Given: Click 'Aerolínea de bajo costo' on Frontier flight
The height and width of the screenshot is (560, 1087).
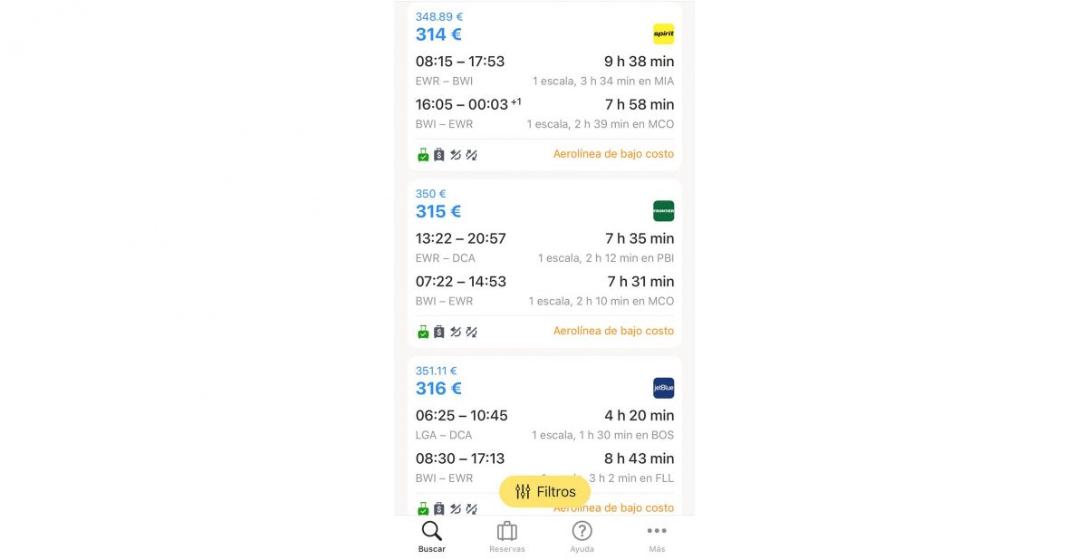Looking at the screenshot, I should coord(613,331).
